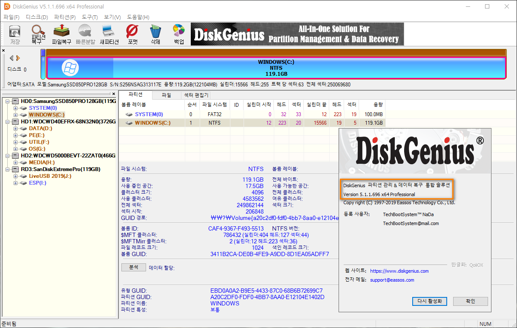
Task: Open the 보기(V) menu
Action: click(x=112, y=17)
